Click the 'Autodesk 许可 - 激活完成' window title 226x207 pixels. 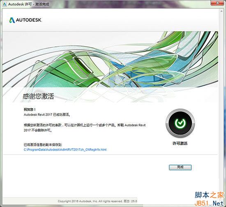pyautogui.click(x=28, y=4)
